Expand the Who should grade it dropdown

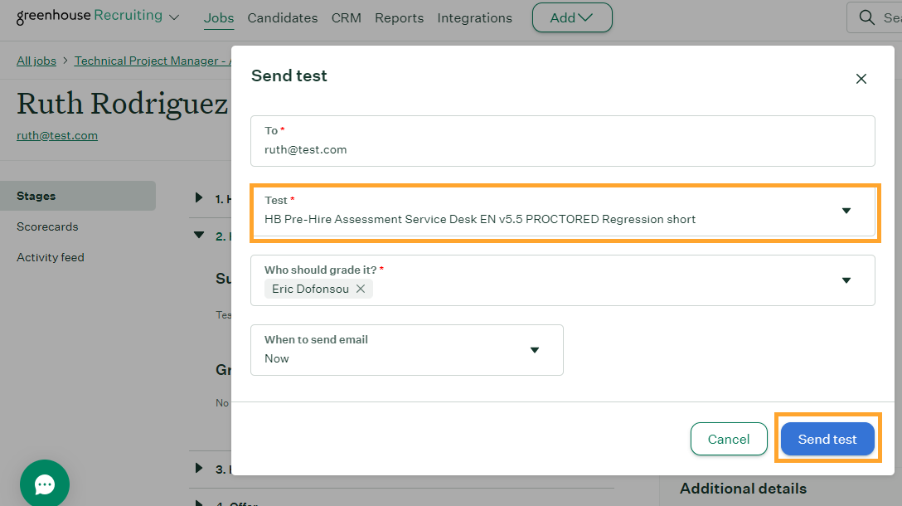click(846, 280)
